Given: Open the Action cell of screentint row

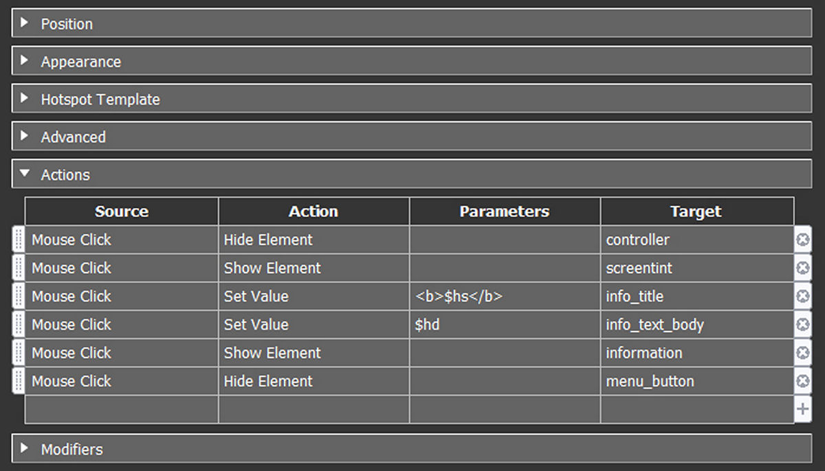Looking at the screenshot, I should coord(313,268).
